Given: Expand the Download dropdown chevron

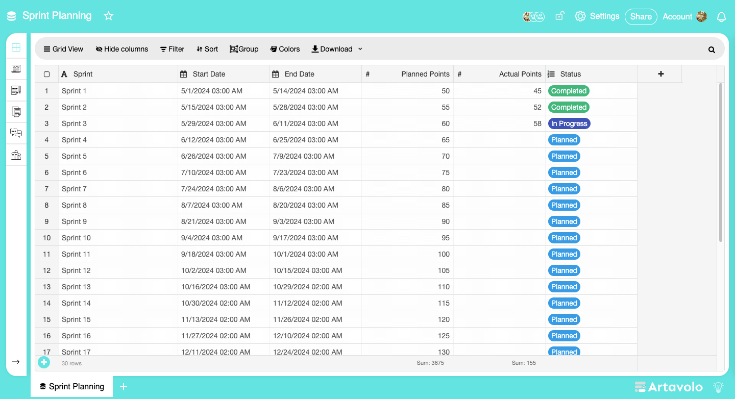Looking at the screenshot, I should (360, 49).
